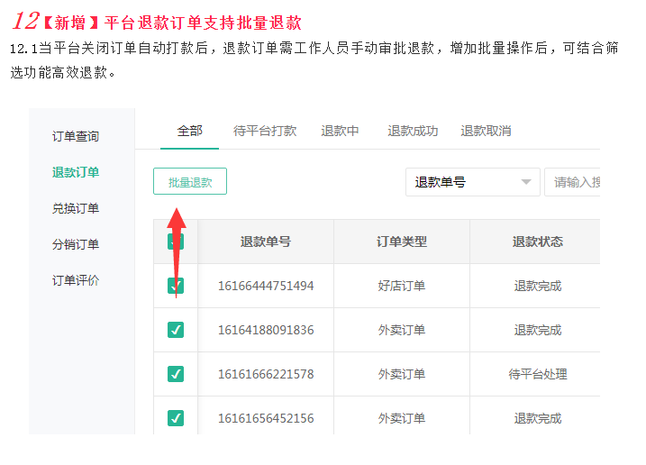Deselect the checkbox for order 16161656452156
The height and width of the screenshot is (465, 646).
click(x=176, y=418)
